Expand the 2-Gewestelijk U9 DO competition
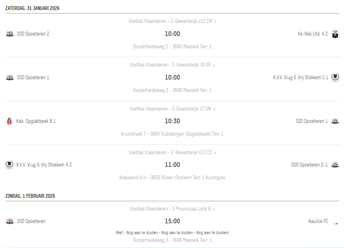 pos(172,65)
